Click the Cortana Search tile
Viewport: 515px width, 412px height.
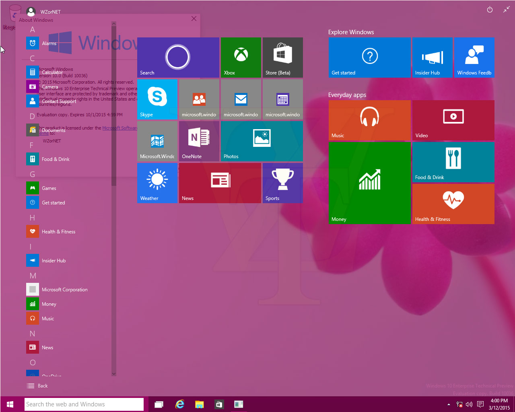pyautogui.click(x=178, y=57)
